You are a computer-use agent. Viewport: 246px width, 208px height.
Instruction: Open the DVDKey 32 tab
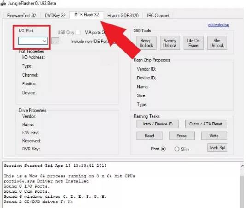[x=55, y=15]
